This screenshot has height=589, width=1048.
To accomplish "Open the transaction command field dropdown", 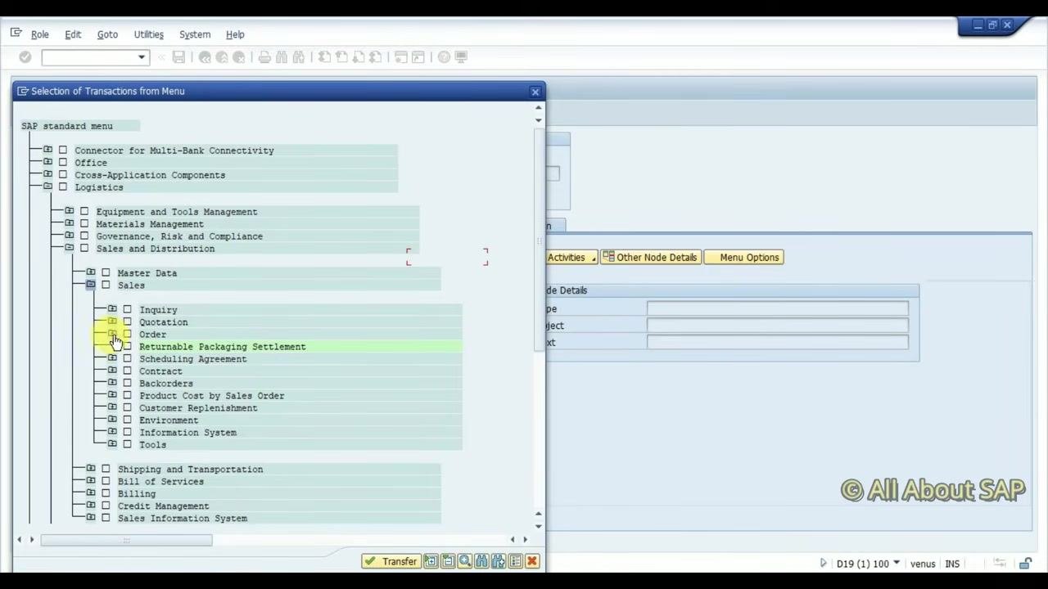I will tap(142, 57).
